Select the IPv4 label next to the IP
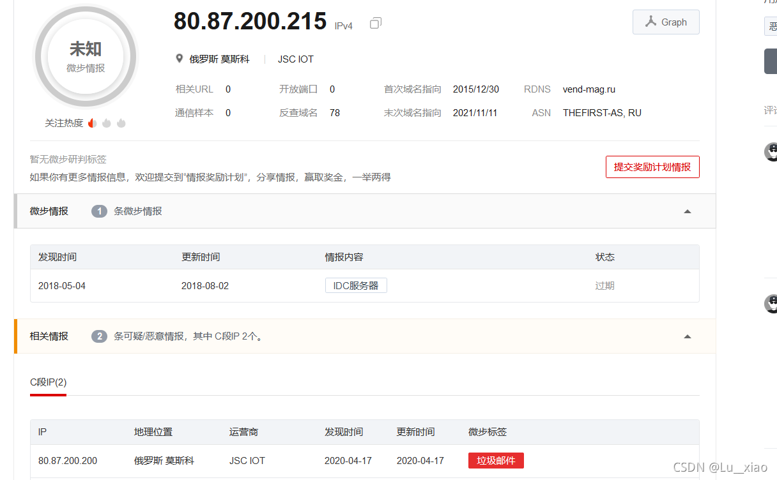Image resolution: width=777 pixels, height=480 pixels. coord(342,26)
